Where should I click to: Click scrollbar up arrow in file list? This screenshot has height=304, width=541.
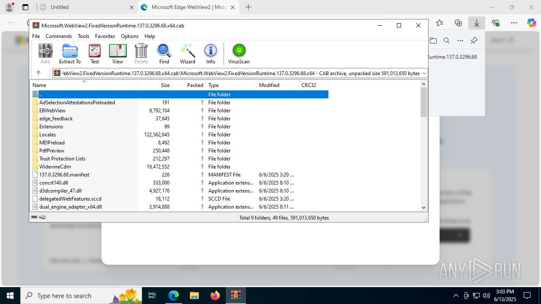click(424, 84)
